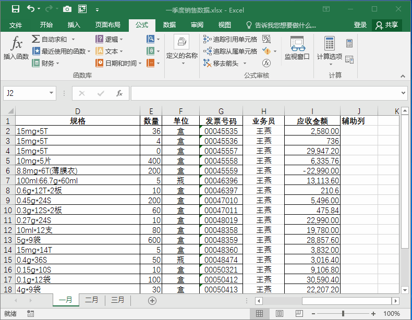Click the formula bar input field
This screenshot has width=412, height=320.
[265, 93]
